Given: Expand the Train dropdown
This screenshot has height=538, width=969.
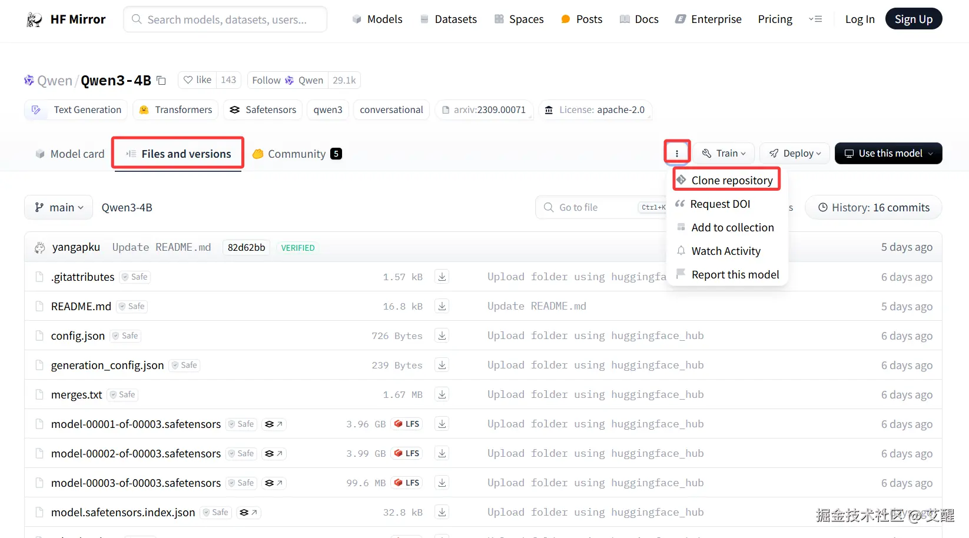Looking at the screenshot, I should click(724, 153).
